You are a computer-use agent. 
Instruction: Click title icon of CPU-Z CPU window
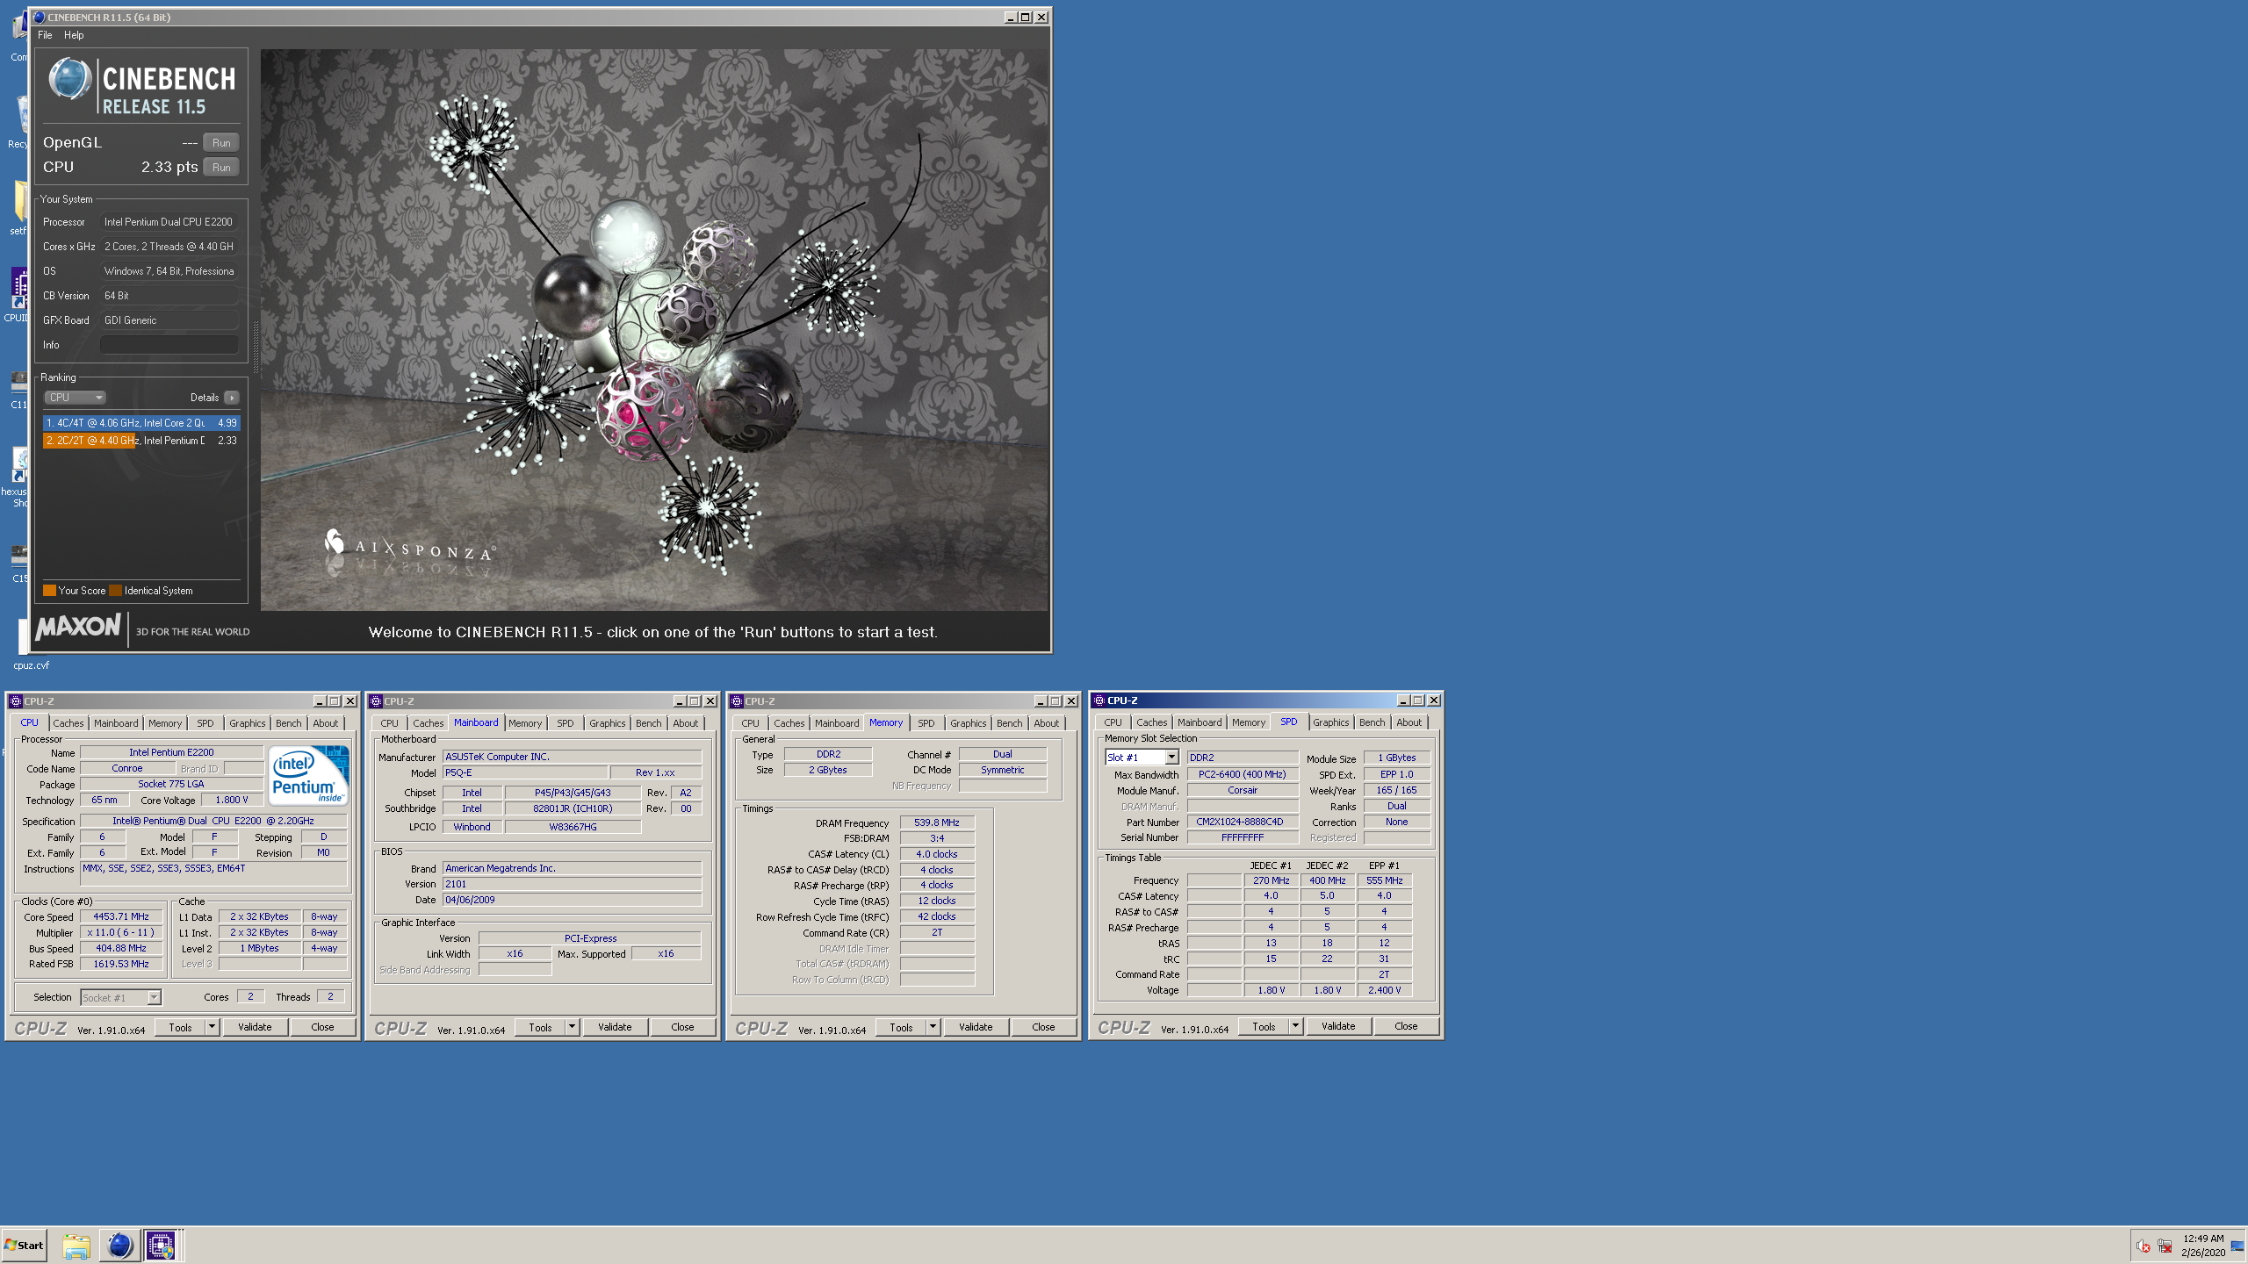15,701
